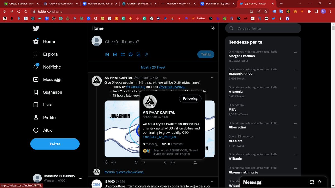Click the 'Cerca su Twitter' search box
Image resolution: width=335 pixels, height=188 pixels.
(x=263, y=28)
